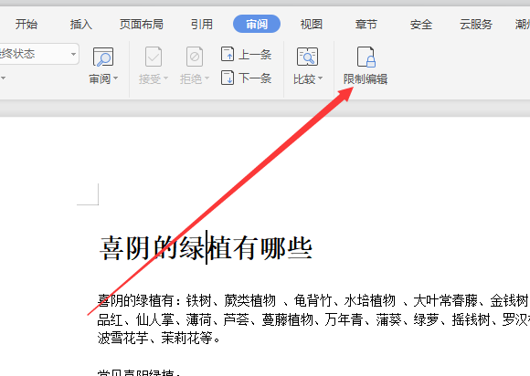Expand the 终状态 display dropdown
The width and height of the screenshot is (530, 376).
point(73,54)
